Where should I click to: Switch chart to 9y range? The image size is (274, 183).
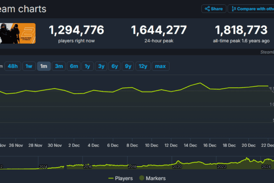pyautogui.click(x=128, y=66)
